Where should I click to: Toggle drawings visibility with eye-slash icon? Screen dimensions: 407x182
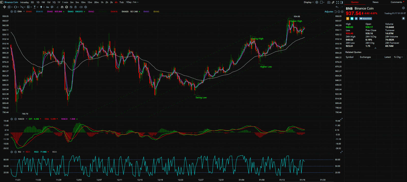coord(71,7)
